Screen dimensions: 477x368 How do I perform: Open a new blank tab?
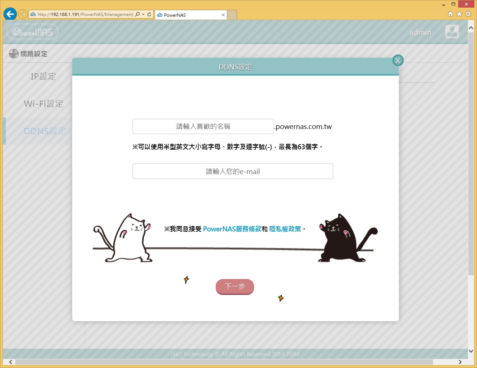point(232,15)
